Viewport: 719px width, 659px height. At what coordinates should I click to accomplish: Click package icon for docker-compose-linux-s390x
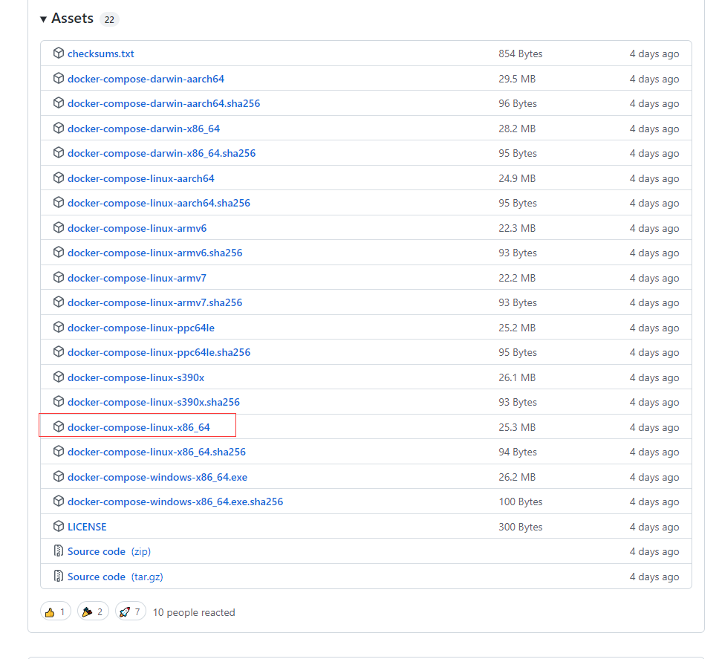58,377
